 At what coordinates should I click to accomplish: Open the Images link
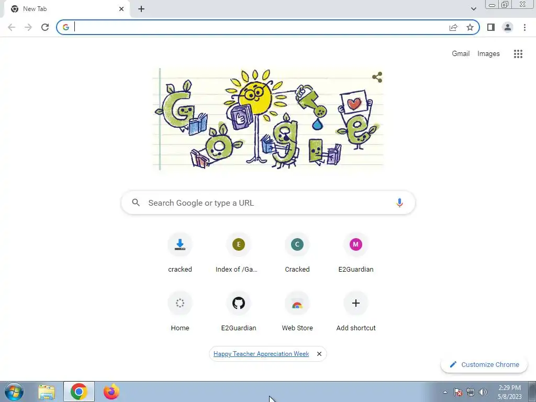pyautogui.click(x=488, y=54)
